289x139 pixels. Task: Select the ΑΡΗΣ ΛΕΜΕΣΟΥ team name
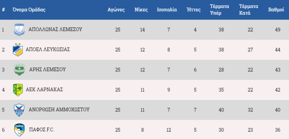(x=48, y=69)
